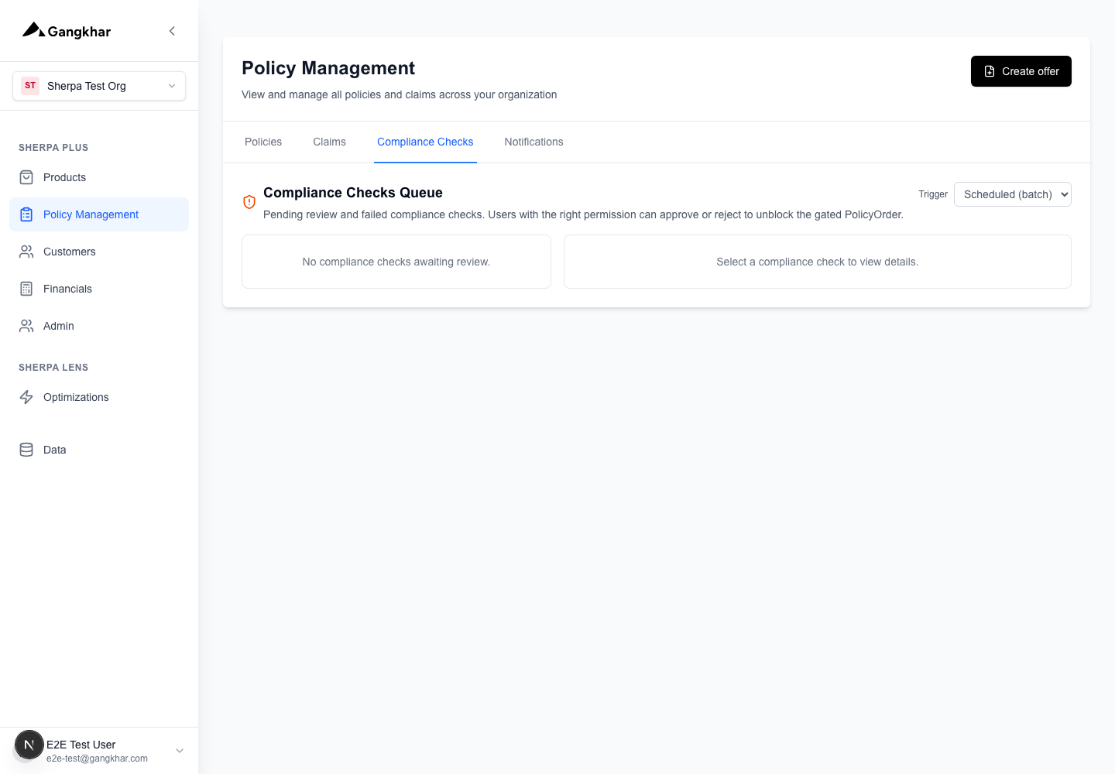Click the Gangkhar logo
Image resolution: width=1115 pixels, height=774 pixels.
point(67,31)
